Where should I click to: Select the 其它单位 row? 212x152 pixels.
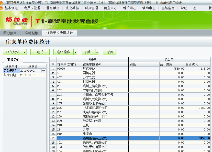(x=130, y=69)
